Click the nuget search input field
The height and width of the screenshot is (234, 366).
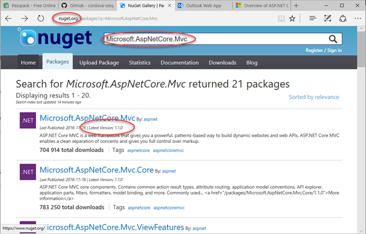coord(216,39)
